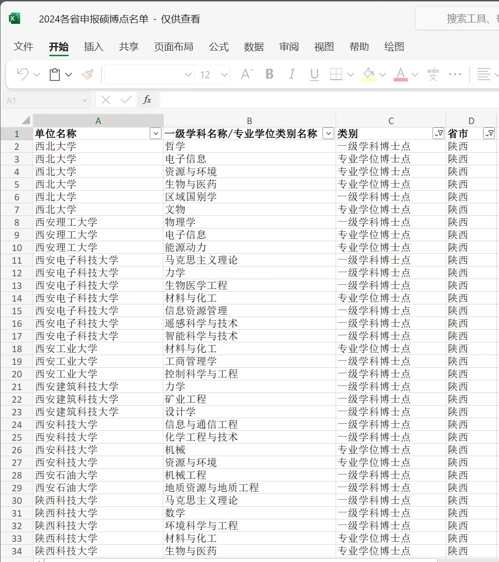Switch to the 页面布局 tab

point(174,46)
